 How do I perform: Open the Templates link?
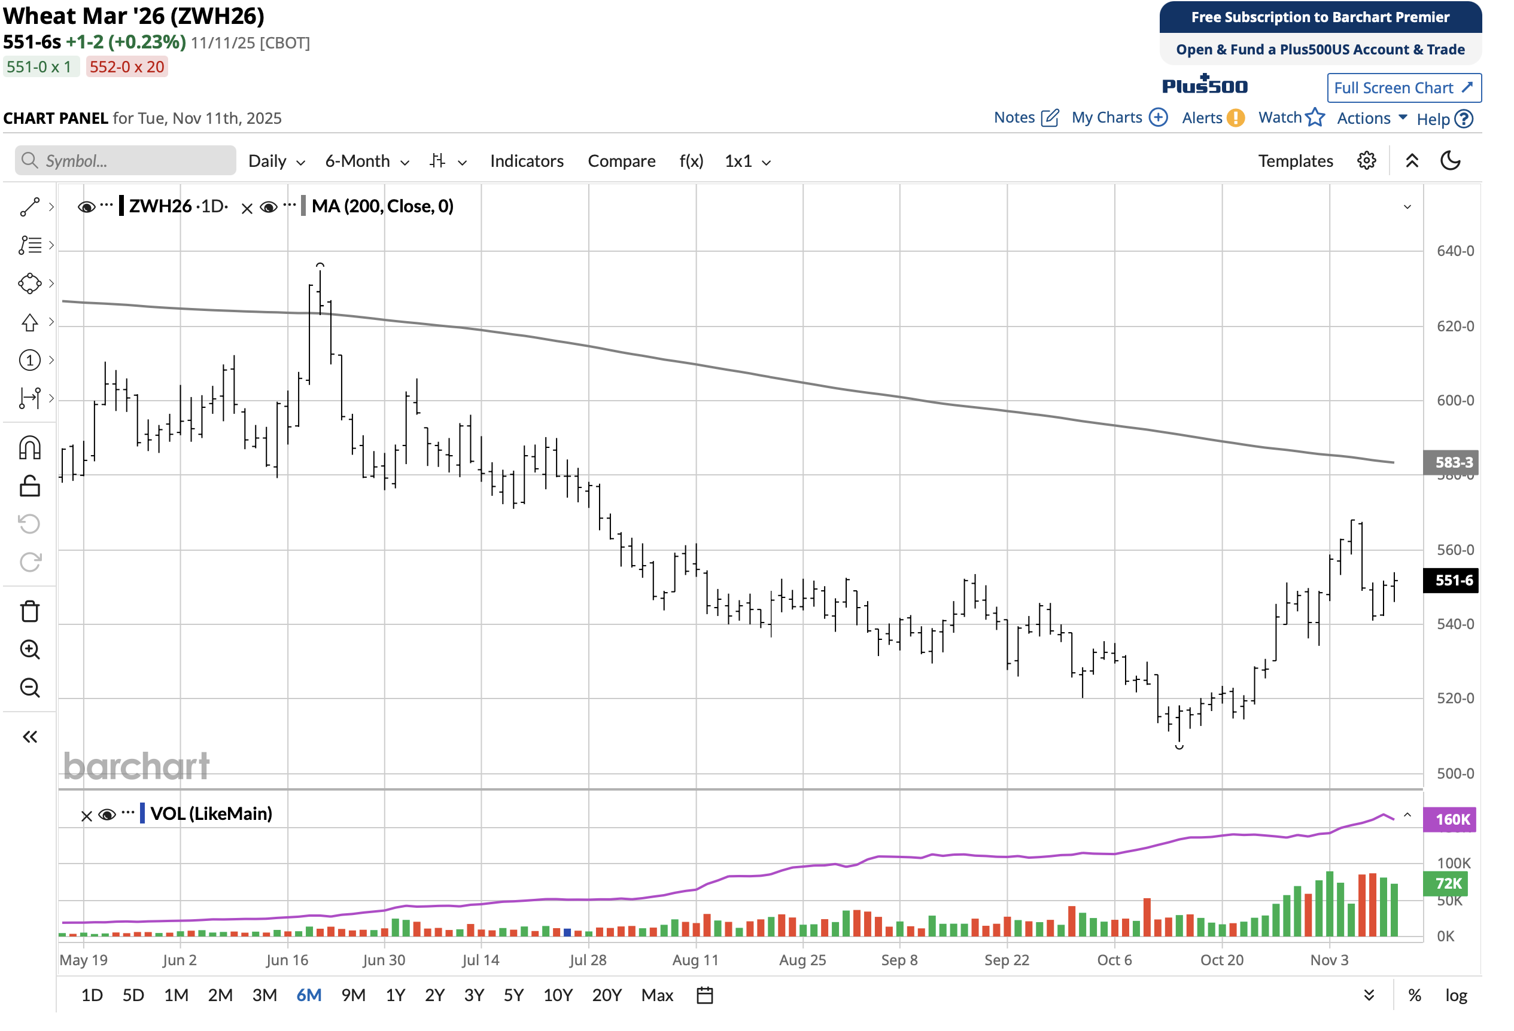pos(1295,161)
